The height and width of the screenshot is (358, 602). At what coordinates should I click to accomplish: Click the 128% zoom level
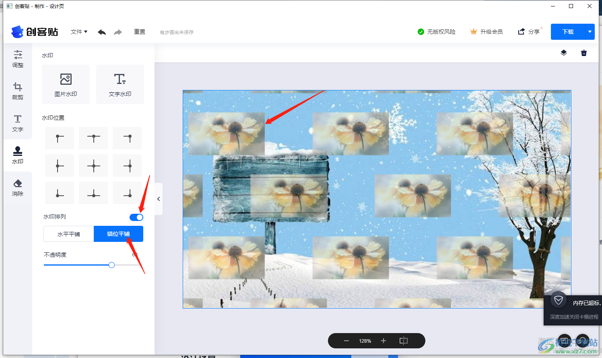coord(365,341)
